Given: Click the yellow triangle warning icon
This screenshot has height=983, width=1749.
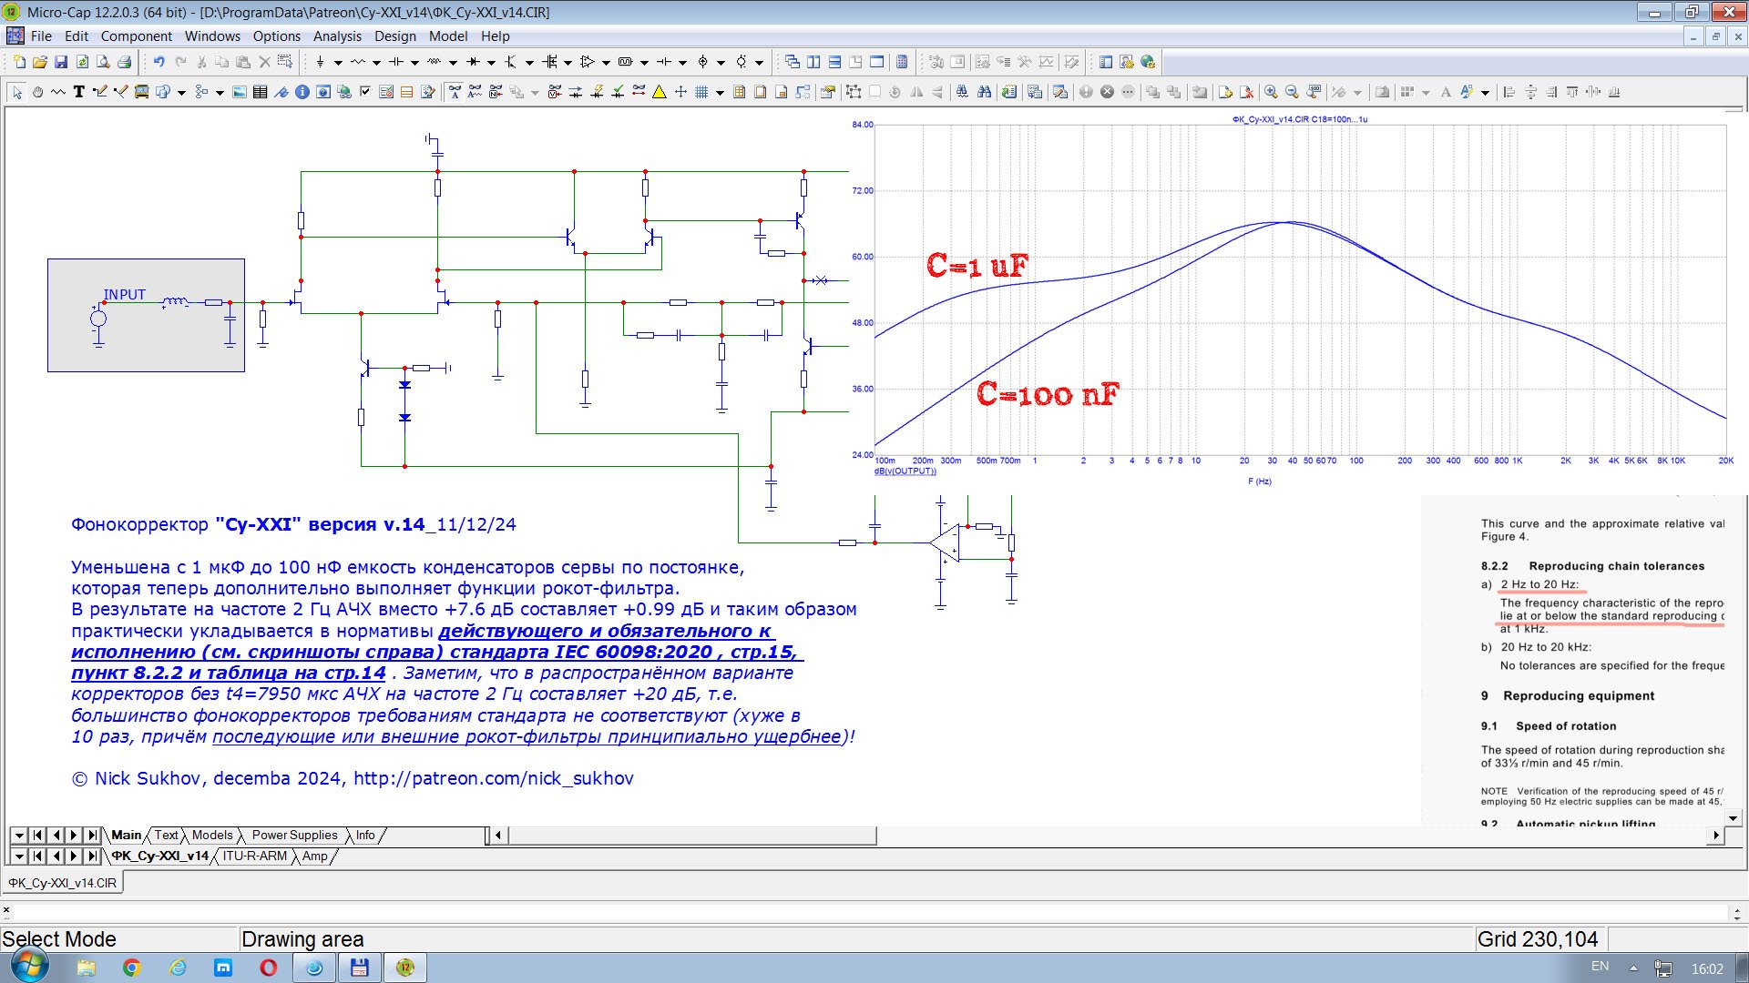Looking at the screenshot, I should point(660,92).
